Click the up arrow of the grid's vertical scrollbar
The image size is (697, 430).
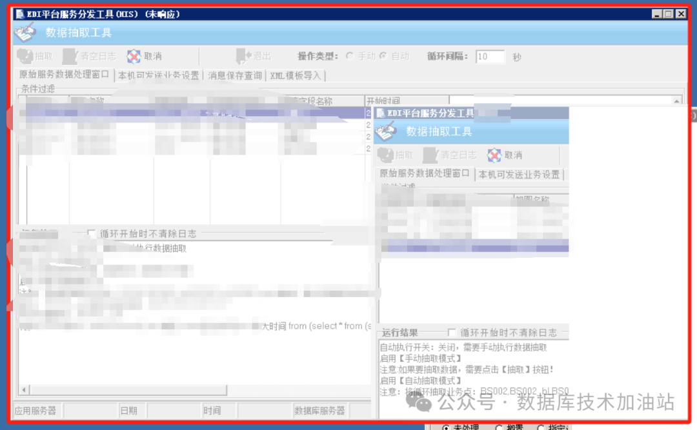[x=676, y=101]
